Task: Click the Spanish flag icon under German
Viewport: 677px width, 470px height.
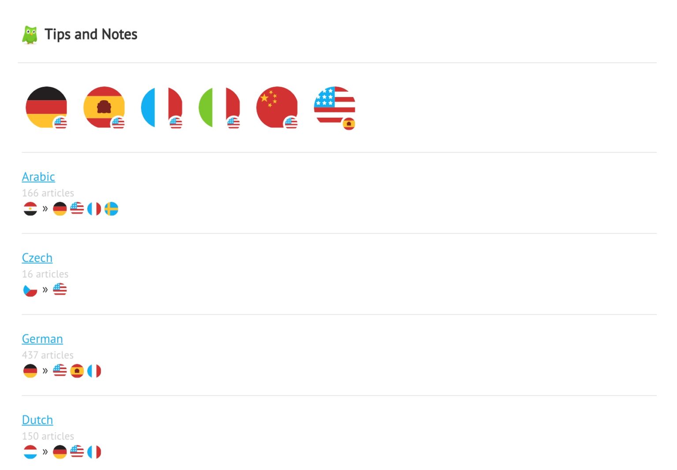Action: (77, 371)
